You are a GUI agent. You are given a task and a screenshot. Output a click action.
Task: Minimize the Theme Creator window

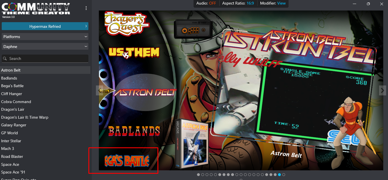point(354,4)
